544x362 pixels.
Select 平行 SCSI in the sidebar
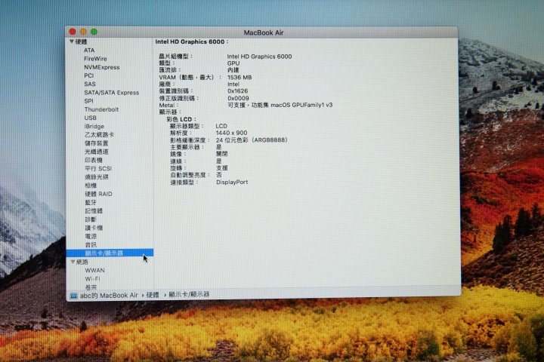[98, 168]
